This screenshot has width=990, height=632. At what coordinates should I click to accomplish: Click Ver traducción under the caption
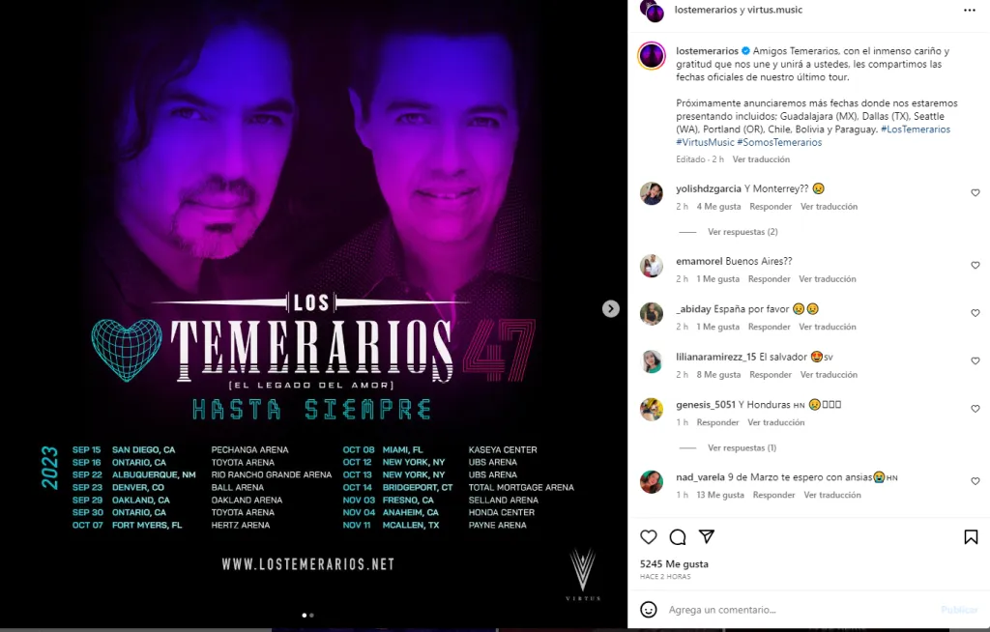pos(761,159)
